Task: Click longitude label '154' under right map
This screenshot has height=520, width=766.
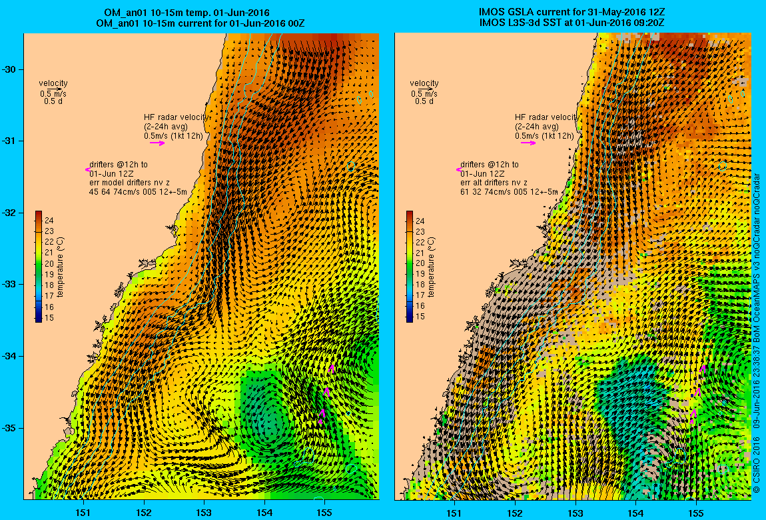Action: (x=635, y=513)
